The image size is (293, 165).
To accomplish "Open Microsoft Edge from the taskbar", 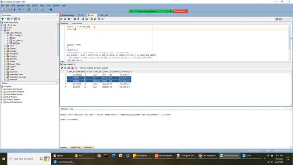I will point(114,156).
